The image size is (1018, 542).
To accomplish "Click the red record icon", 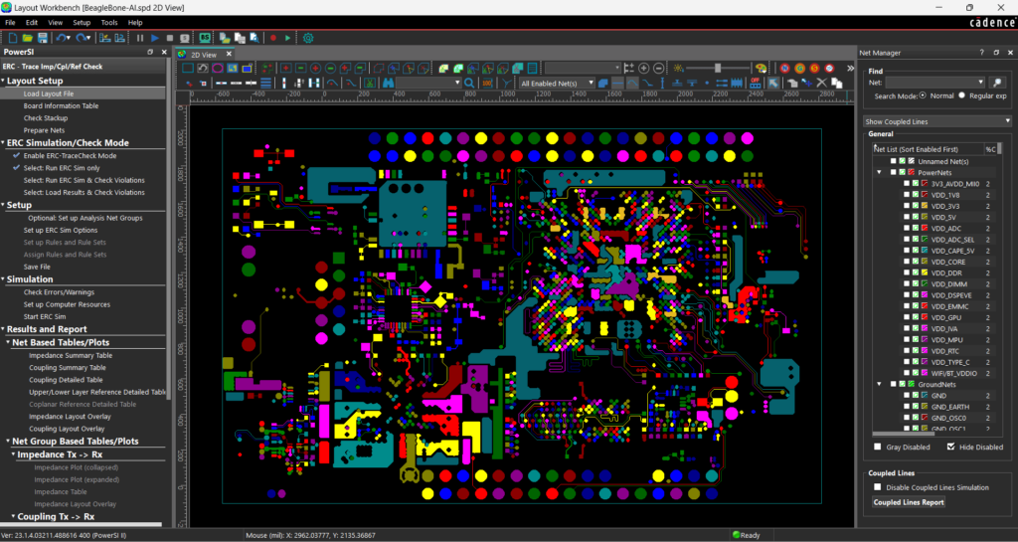I will pos(273,39).
